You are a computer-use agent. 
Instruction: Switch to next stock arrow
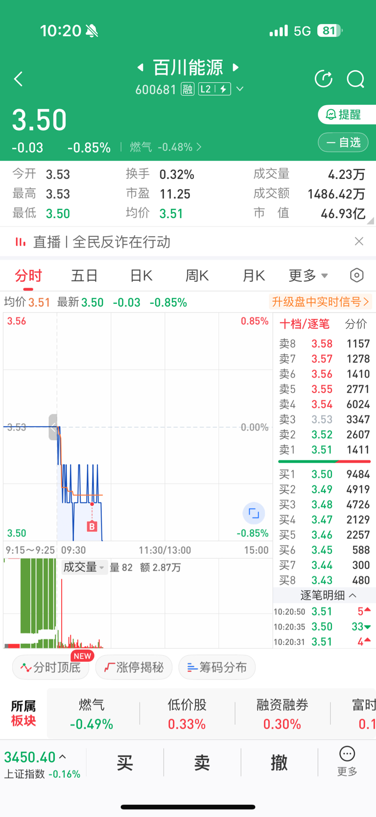235,67
